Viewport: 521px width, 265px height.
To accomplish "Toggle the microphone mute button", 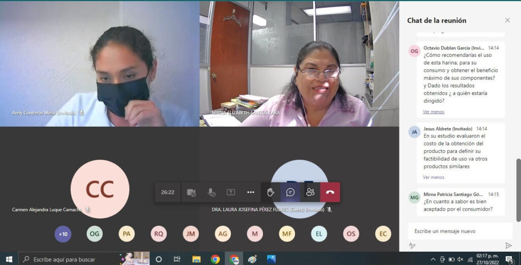I will click(x=211, y=192).
